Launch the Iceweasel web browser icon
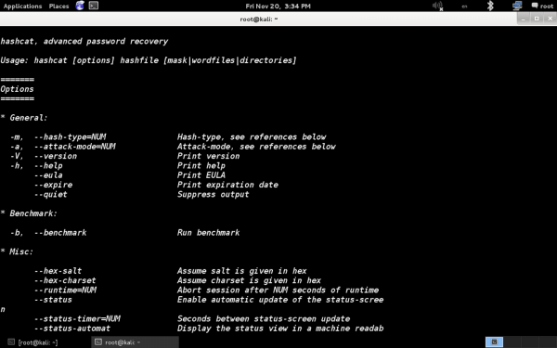This screenshot has width=557, height=348. [80, 6]
